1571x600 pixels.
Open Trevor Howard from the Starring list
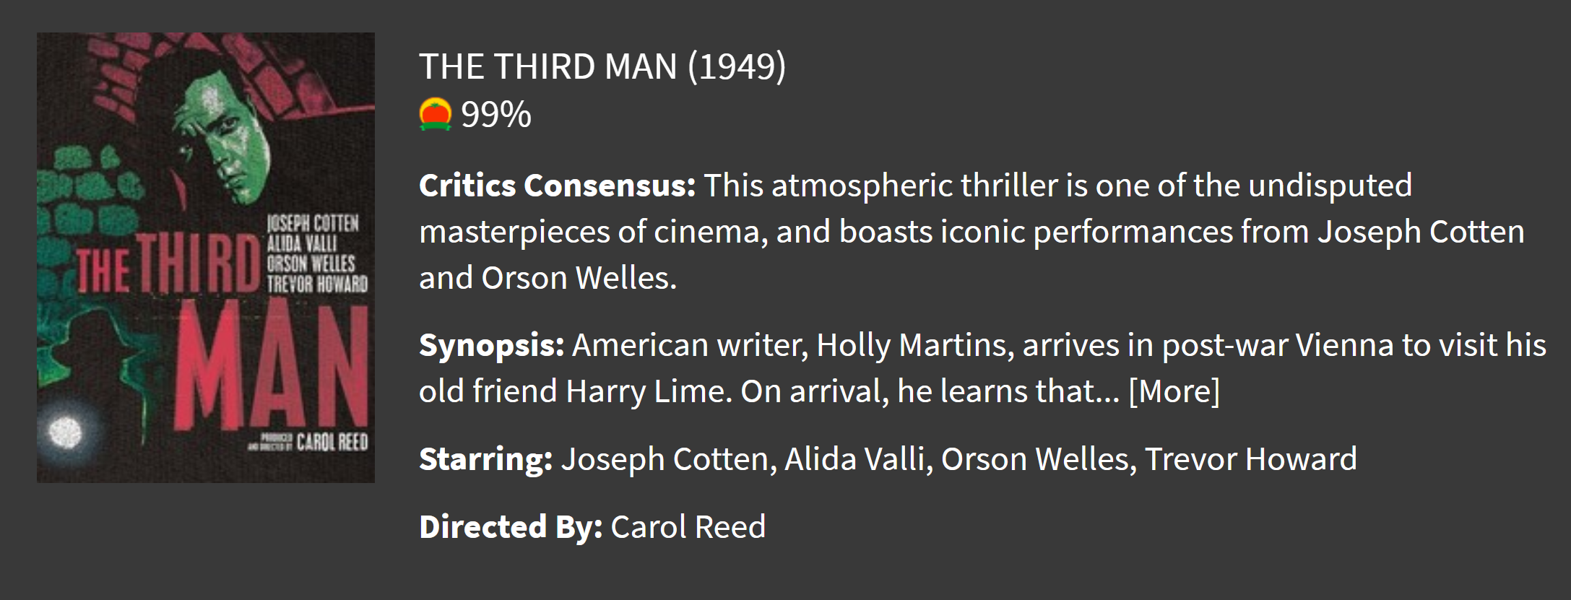pyautogui.click(x=1250, y=459)
